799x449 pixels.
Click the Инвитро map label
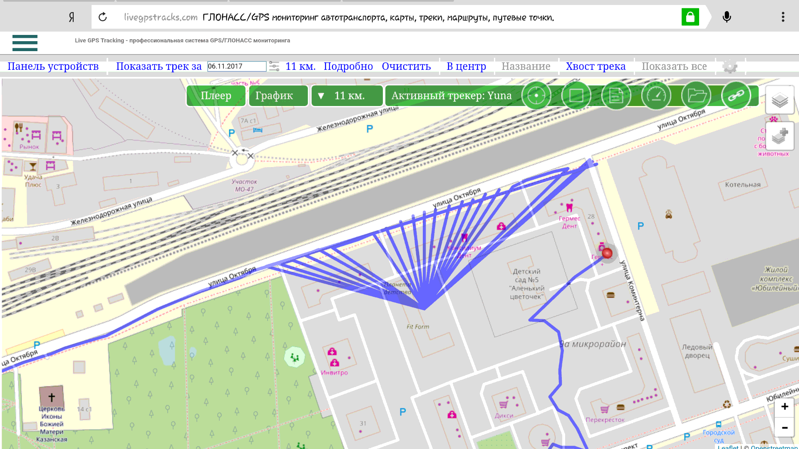[334, 373]
